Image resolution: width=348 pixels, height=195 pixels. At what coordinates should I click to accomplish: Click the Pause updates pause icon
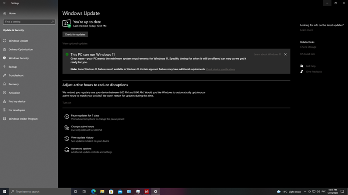point(67,117)
